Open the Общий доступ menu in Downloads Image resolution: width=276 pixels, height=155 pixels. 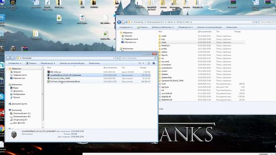click(x=48, y=63)
